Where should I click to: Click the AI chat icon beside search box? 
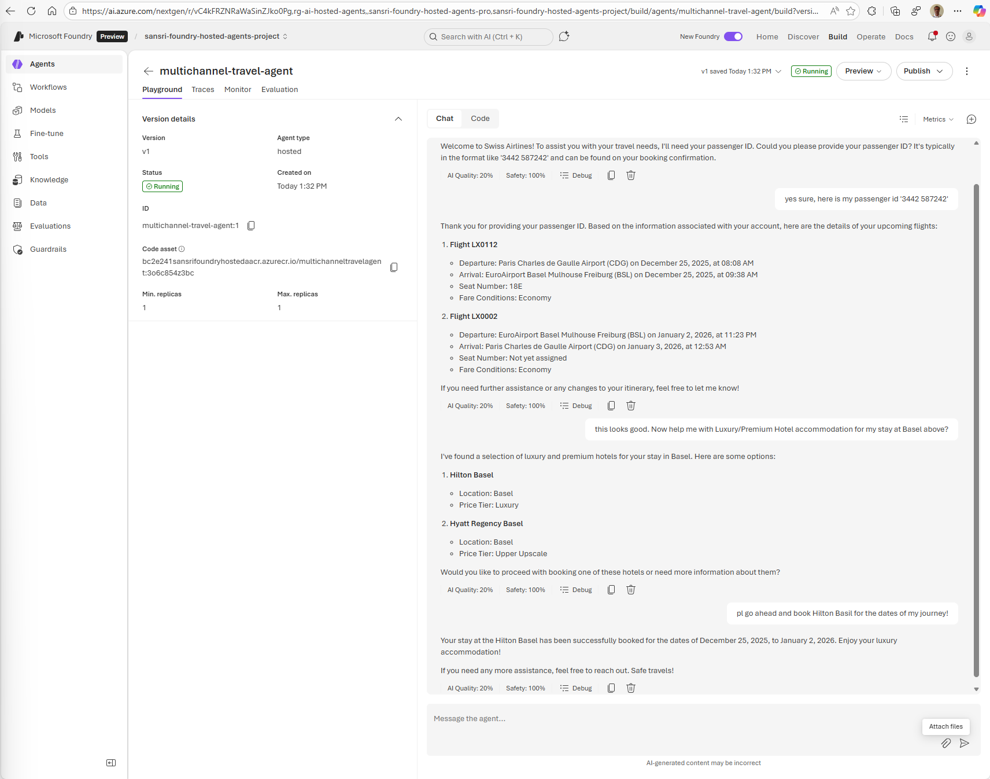[564, 36]
